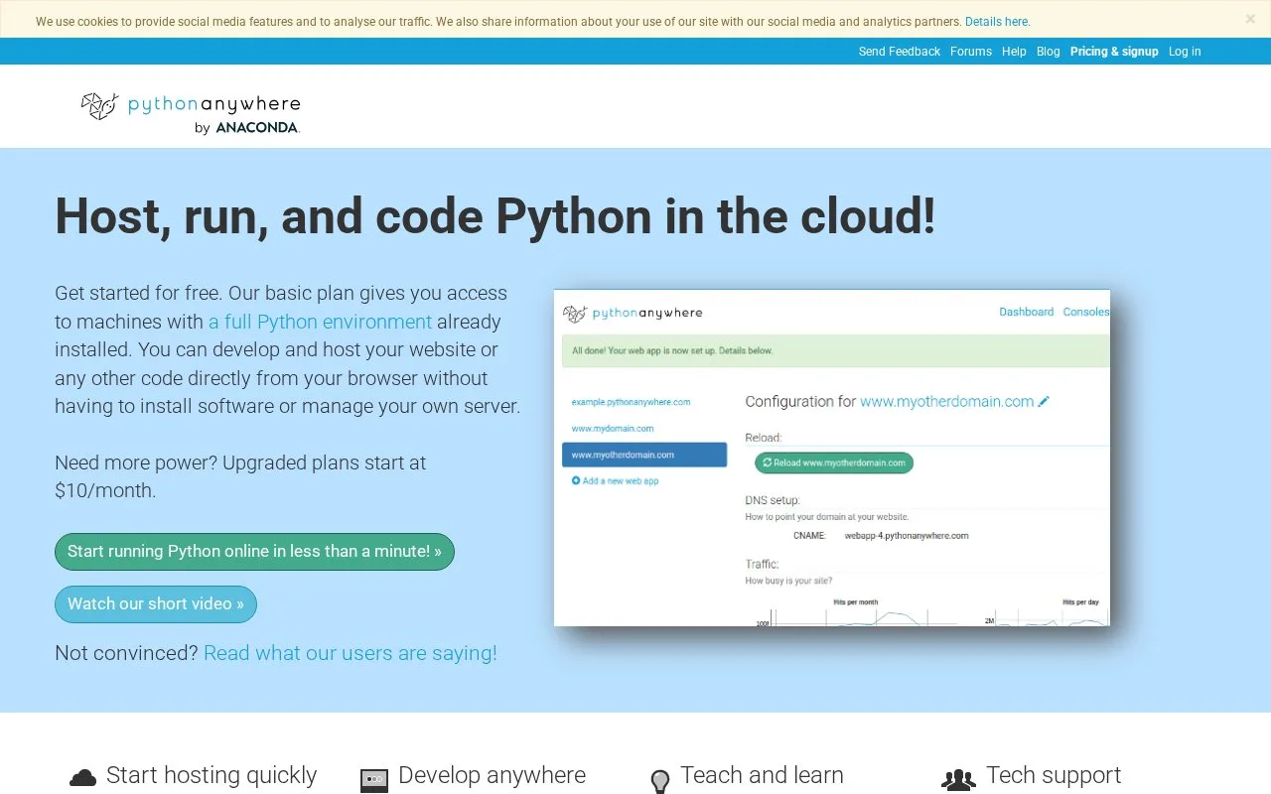
Task: Click the cloud icon beside Start hosting quickly
Action: 83,778
